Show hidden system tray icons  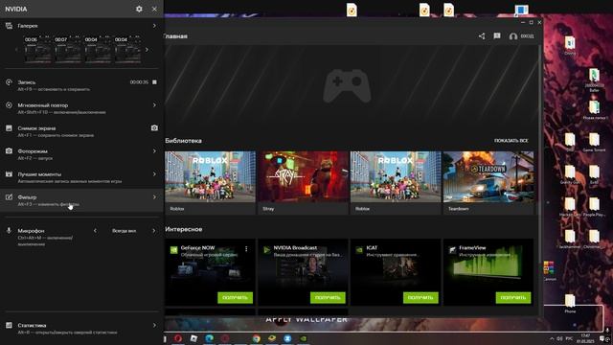pyautogui.click(x=552, y=338)
